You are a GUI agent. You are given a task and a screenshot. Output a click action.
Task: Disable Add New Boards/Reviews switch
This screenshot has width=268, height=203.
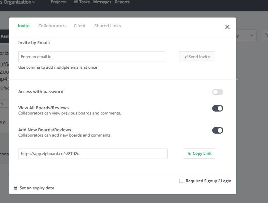(x=218, y=130)
